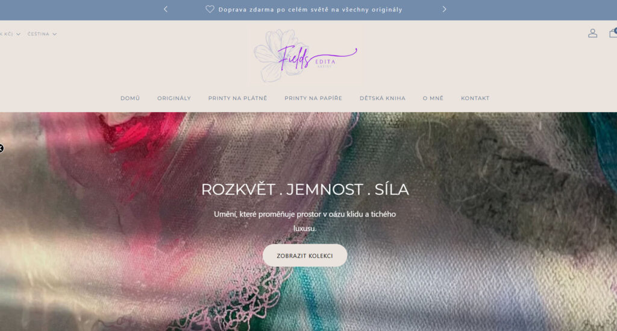
Task: Open the shopping cart icon
Action: (x=613, y=33)
